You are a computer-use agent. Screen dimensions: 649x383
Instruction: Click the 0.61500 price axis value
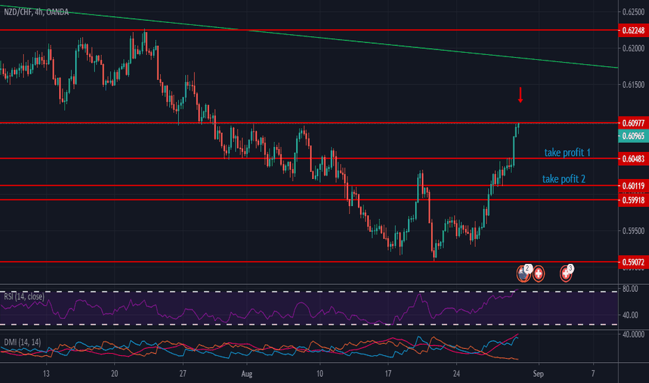(633, 84)
